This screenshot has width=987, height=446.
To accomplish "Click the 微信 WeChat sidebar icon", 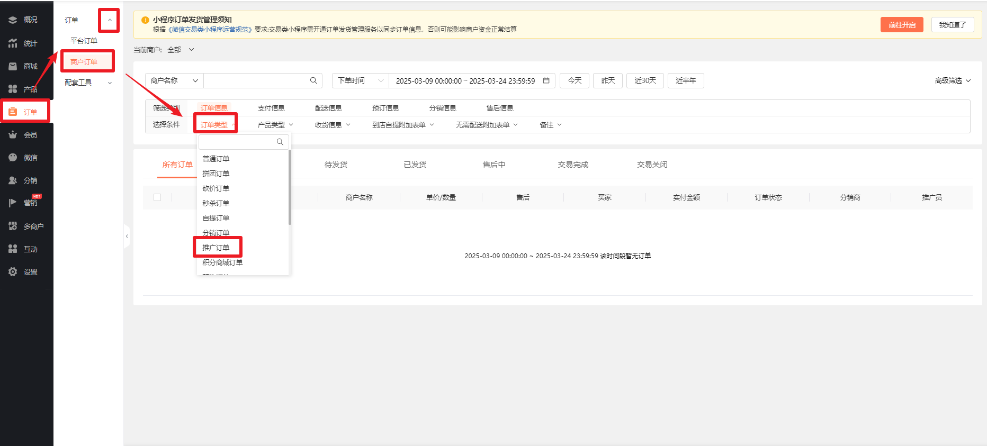I will [13, 158].
